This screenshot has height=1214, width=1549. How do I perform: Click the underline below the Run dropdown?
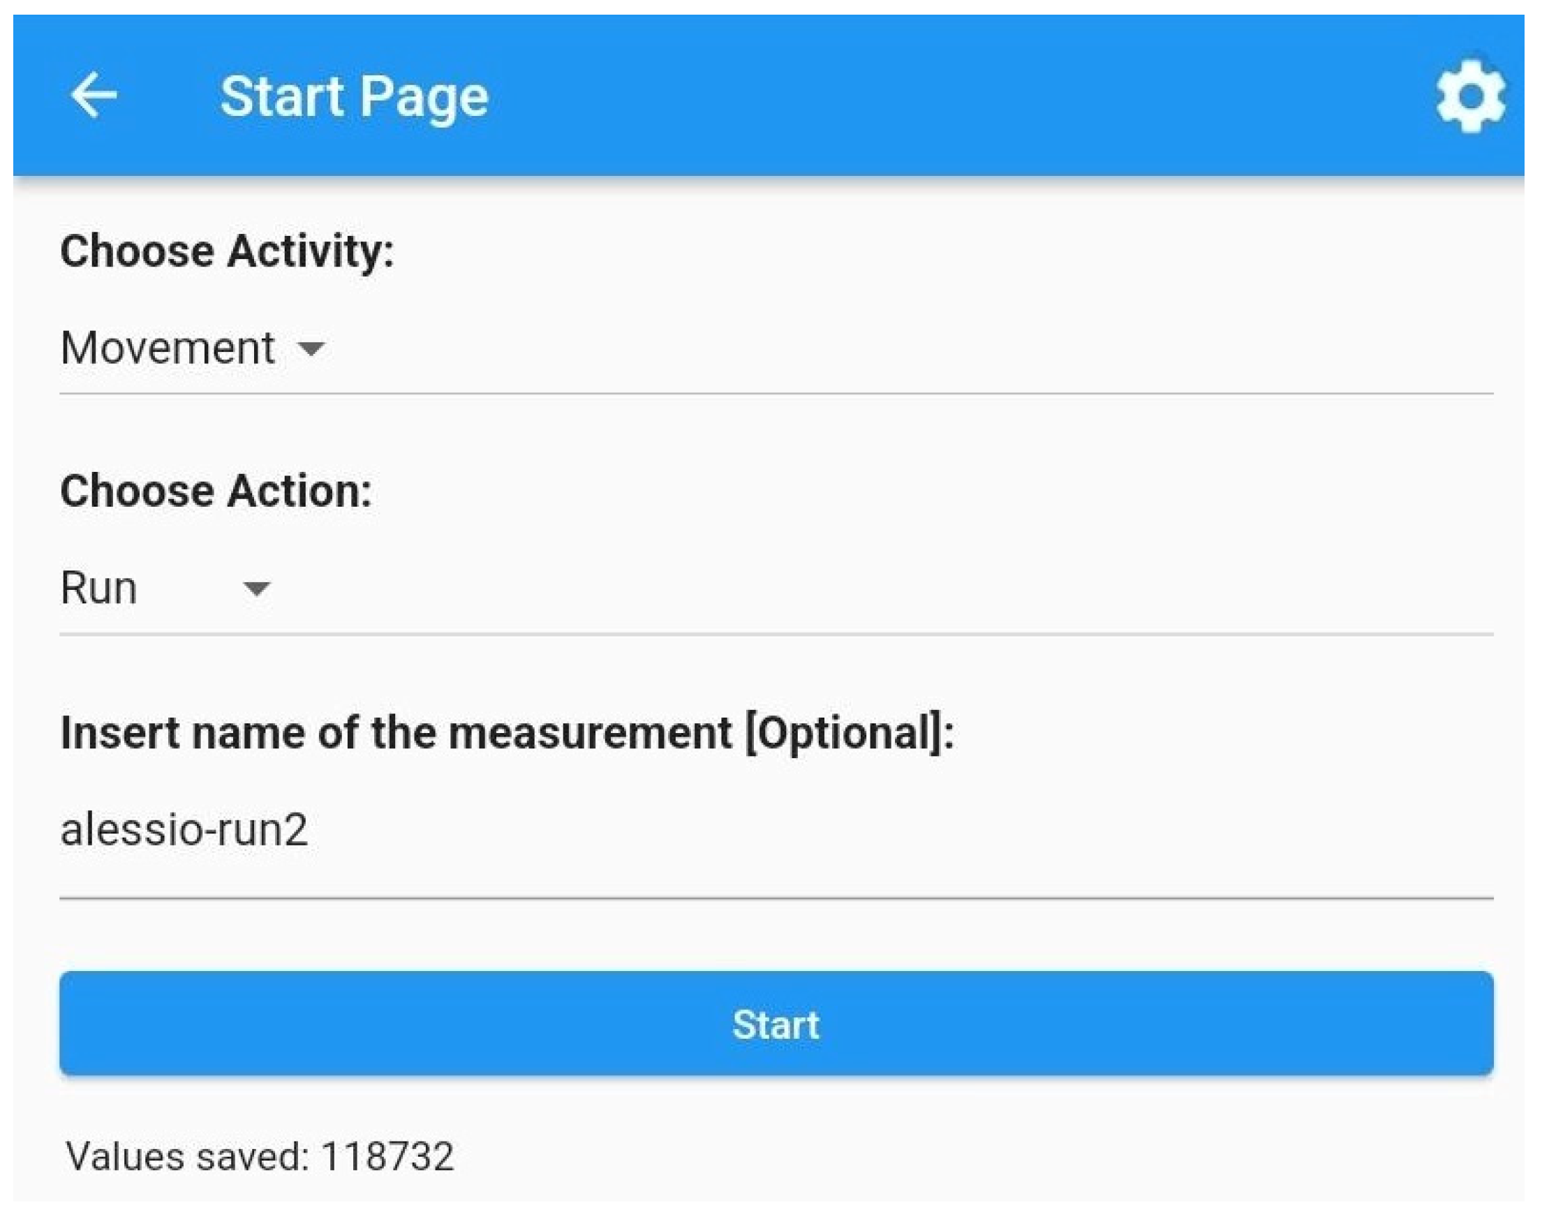click(776, 633)
